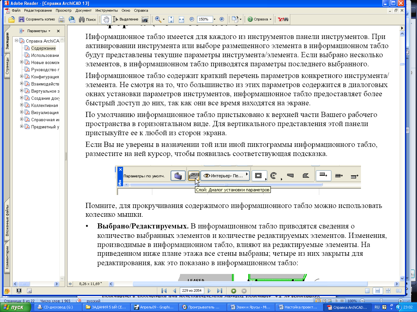Open the Файл menu
The height and width of the screenshot is (312, 417).
coord(16,10)
